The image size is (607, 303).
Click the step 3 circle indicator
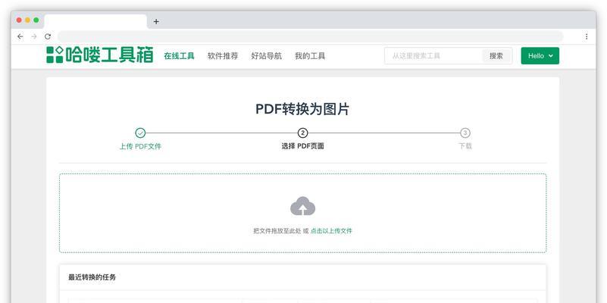[x=465, y=133]
